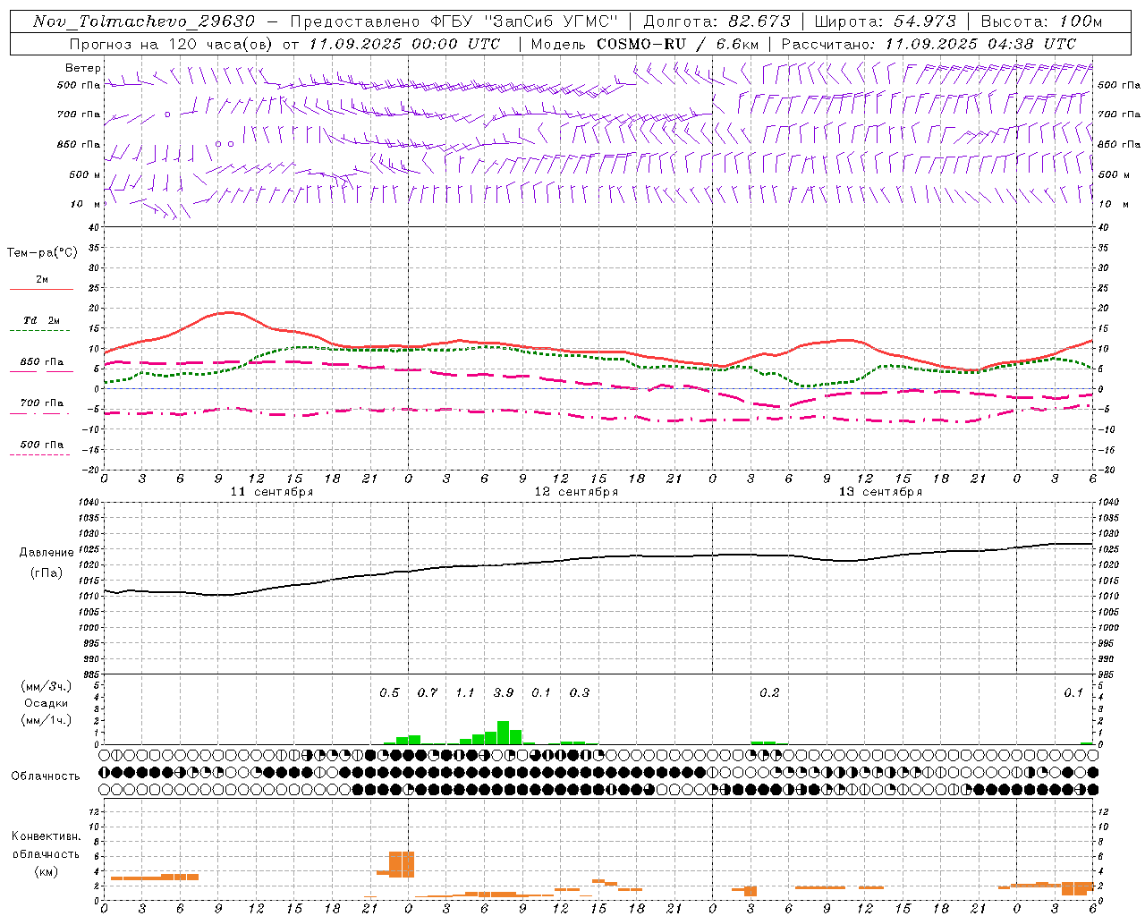This screenshot has height=916, width=1145.
Task: Click the Тем-ра(°C) temperature axis label
Action: tap(42, 253)
